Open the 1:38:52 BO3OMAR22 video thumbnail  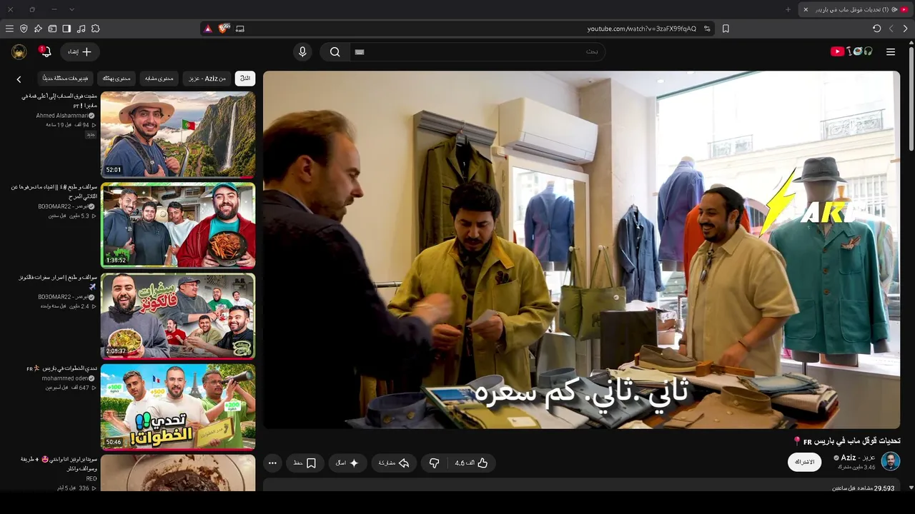[x=178, y=225]
